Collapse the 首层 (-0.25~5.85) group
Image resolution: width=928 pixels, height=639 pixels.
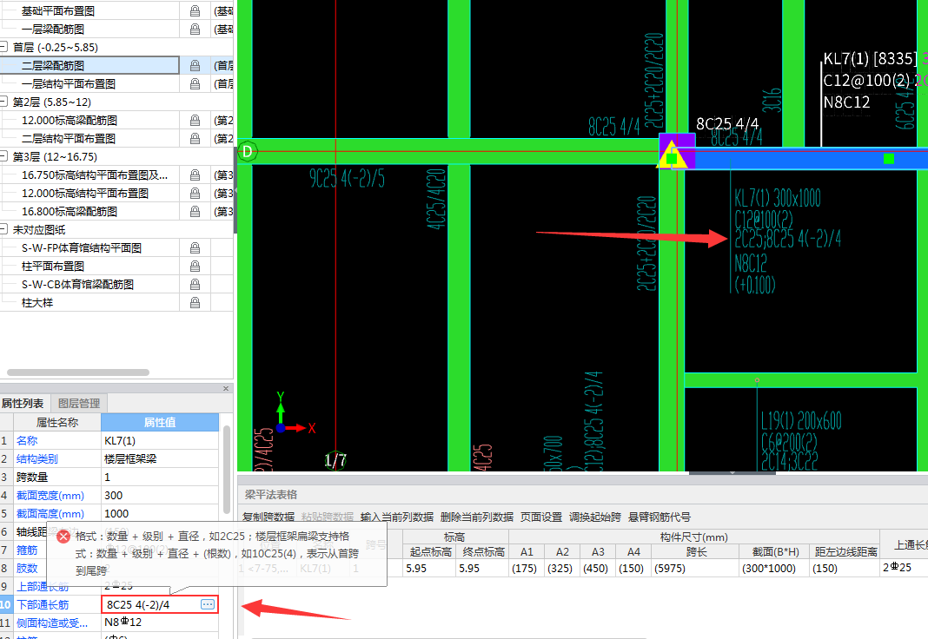[x=3, y=47]
